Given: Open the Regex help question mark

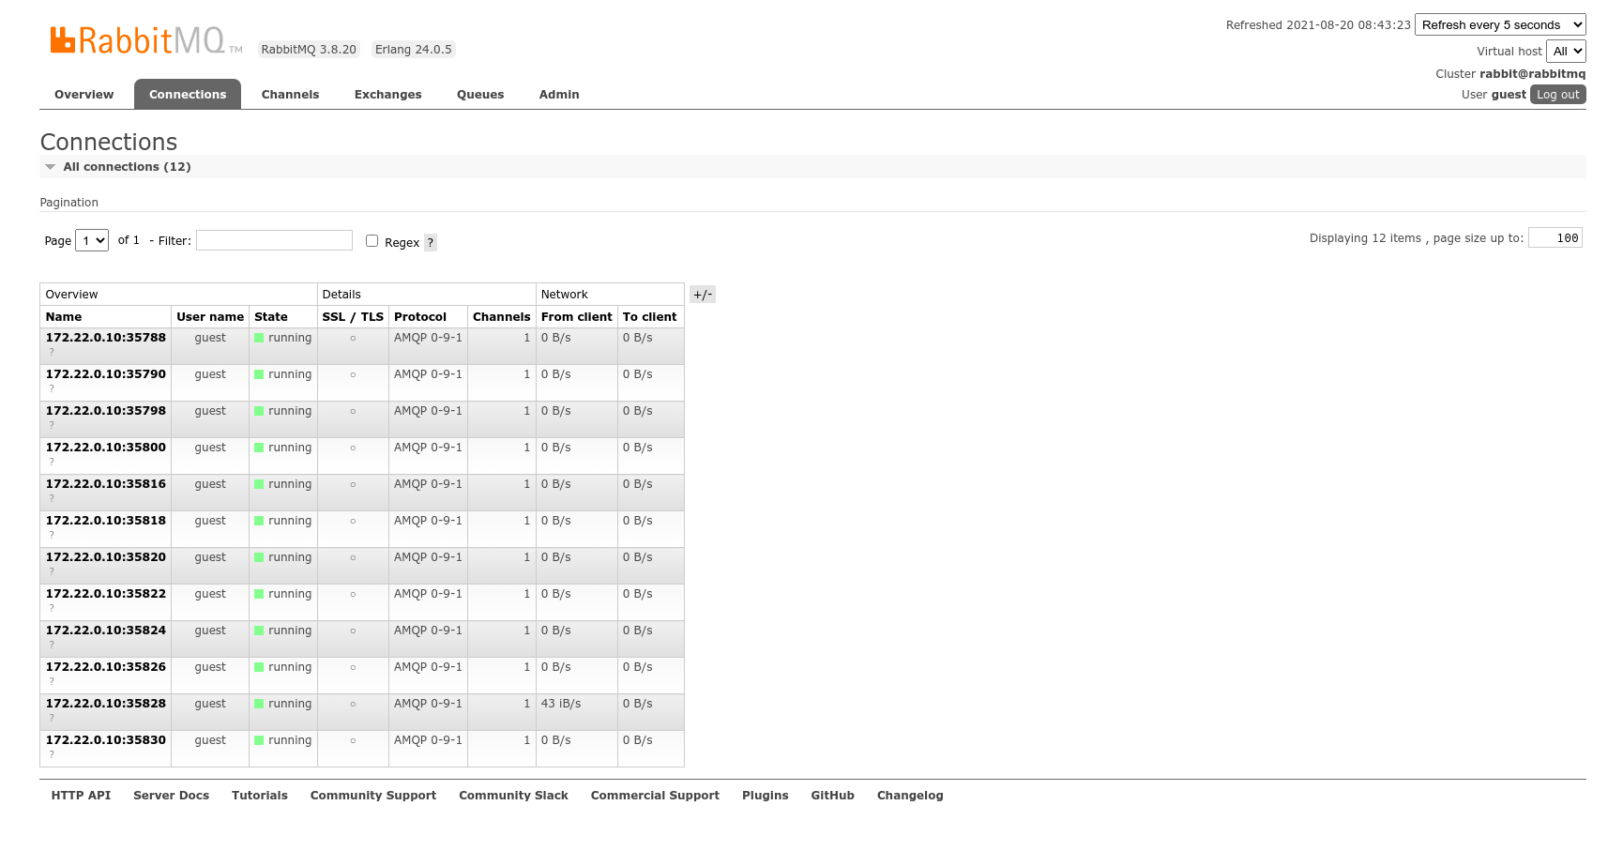Looking at the screenshot, I should 431,242.
